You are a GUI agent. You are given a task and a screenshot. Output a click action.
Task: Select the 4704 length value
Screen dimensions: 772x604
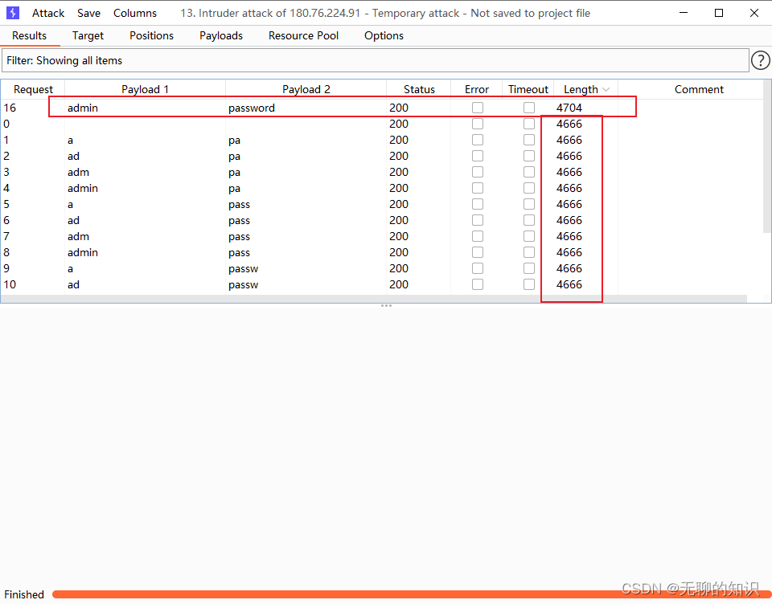click(569, 108)
